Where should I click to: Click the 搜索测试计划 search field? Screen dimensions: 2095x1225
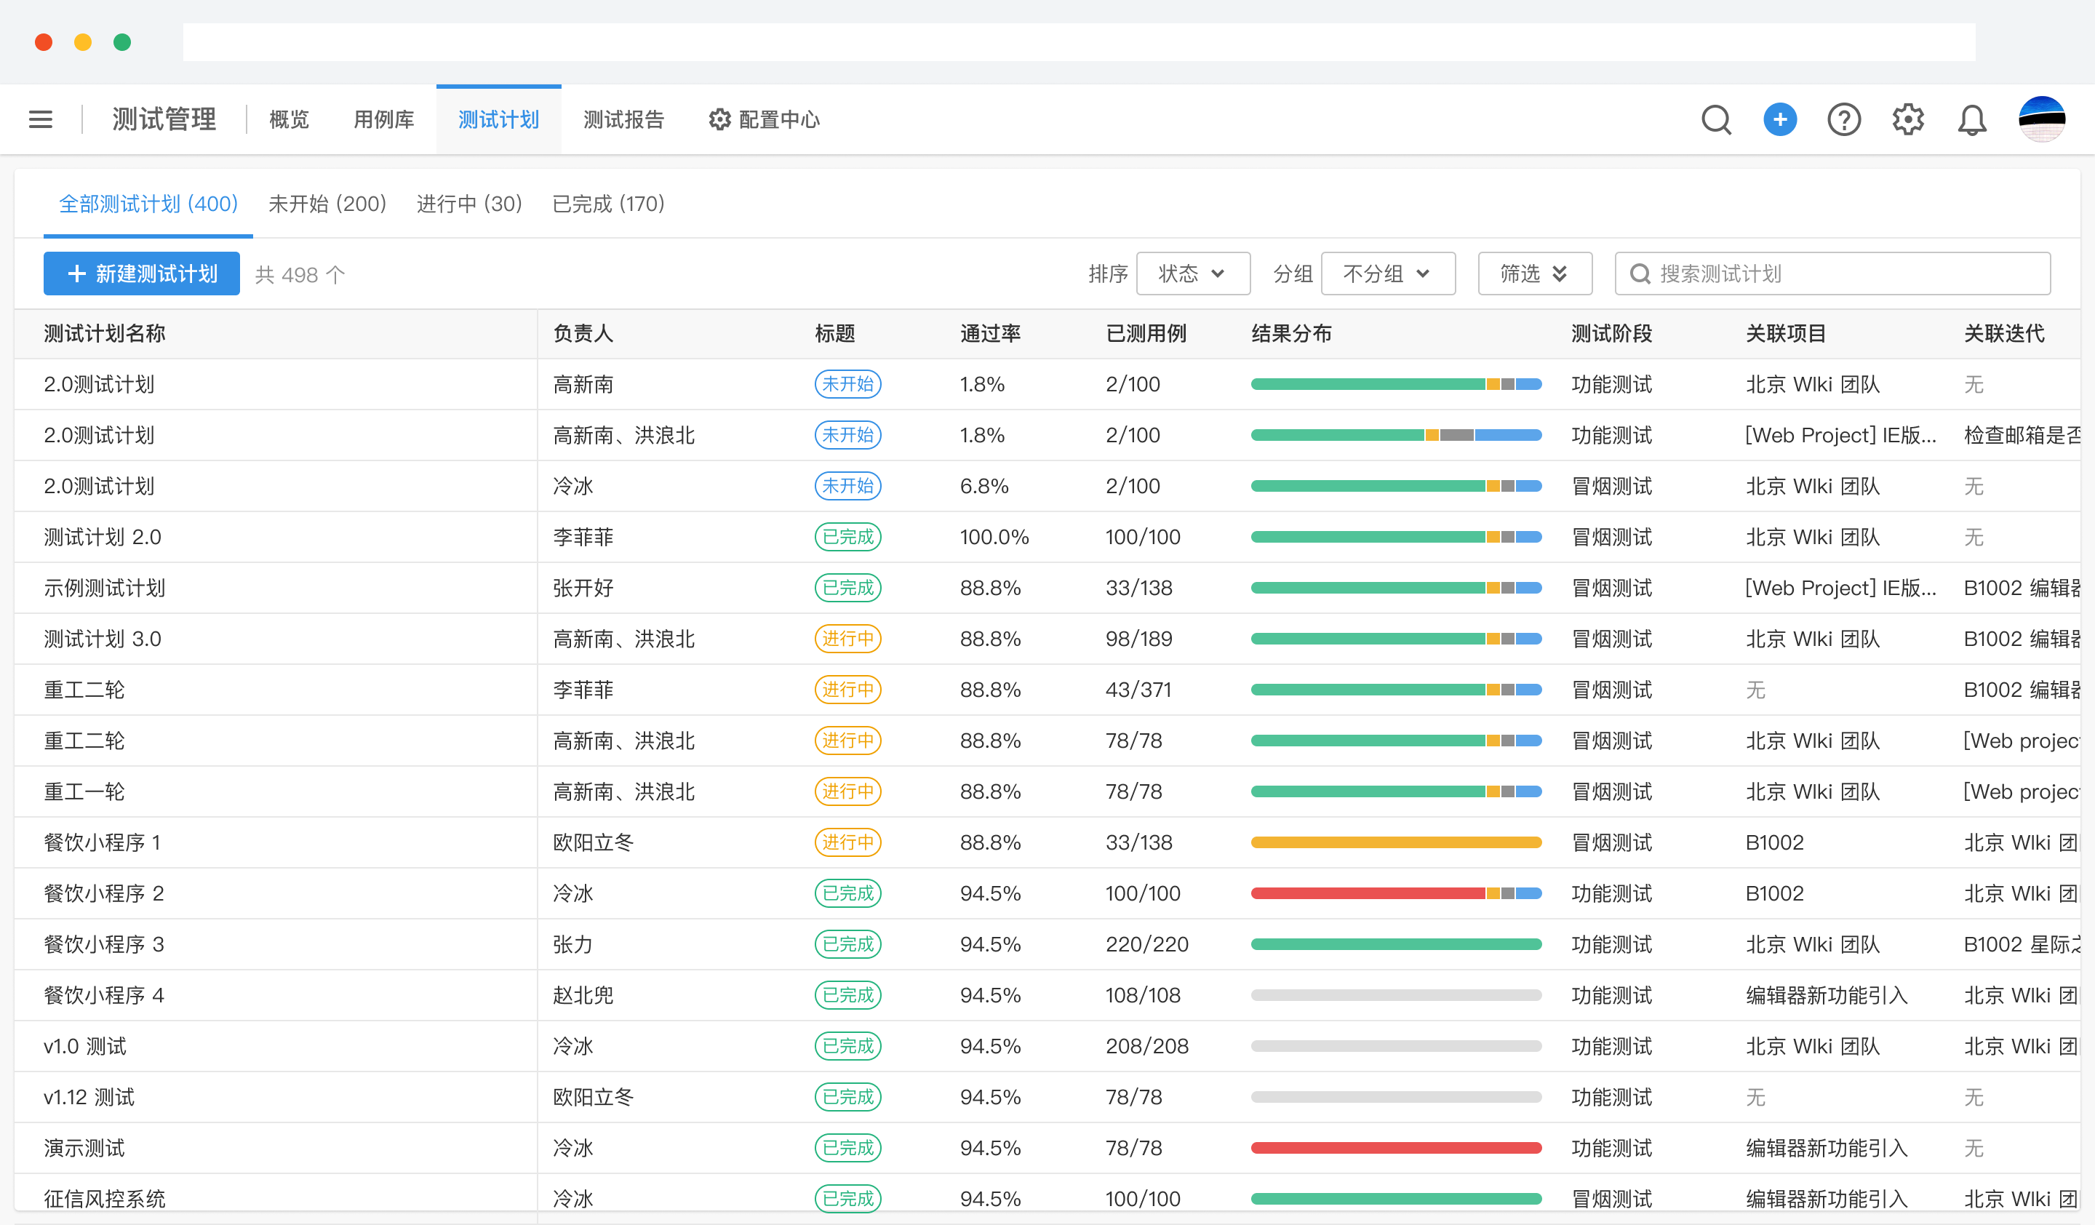(1832, 274)
